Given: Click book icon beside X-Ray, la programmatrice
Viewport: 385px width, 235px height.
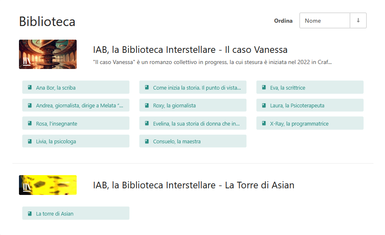Looking at the screenshot, I should pos(264,123).
